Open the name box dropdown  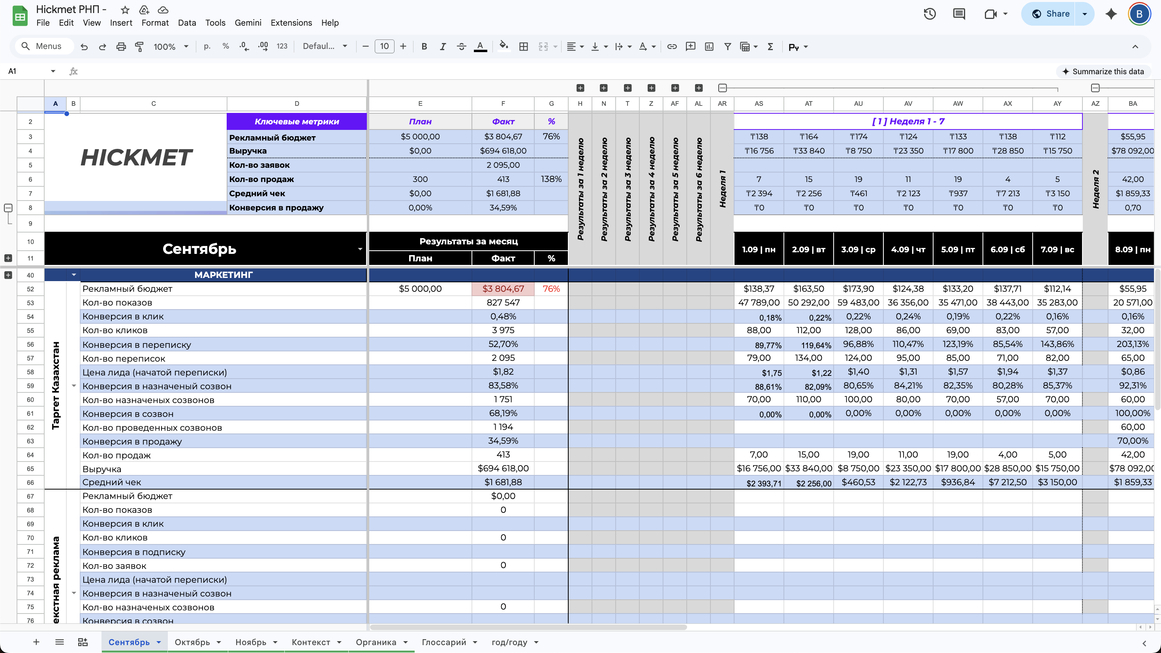click(53, 71)
